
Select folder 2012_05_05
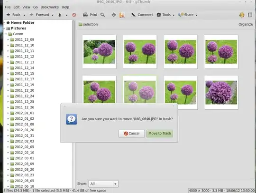click(x=25, y=181)
